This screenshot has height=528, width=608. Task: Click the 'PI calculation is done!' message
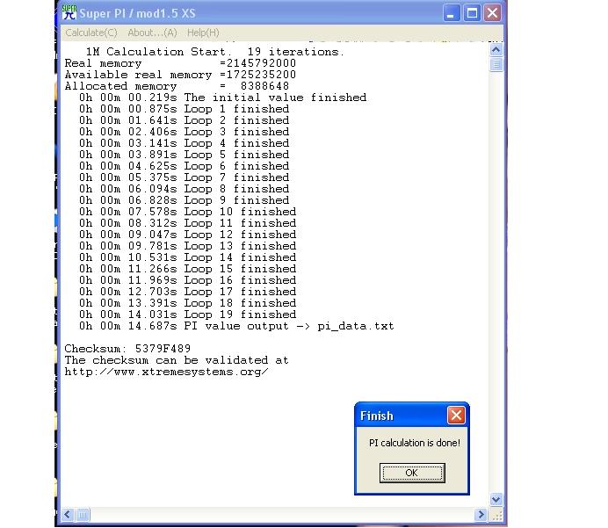pyautogui.click(x=415, y=443)
